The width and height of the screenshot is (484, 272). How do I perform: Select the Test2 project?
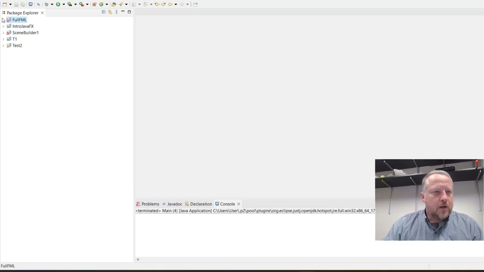[x=17, y=45]
